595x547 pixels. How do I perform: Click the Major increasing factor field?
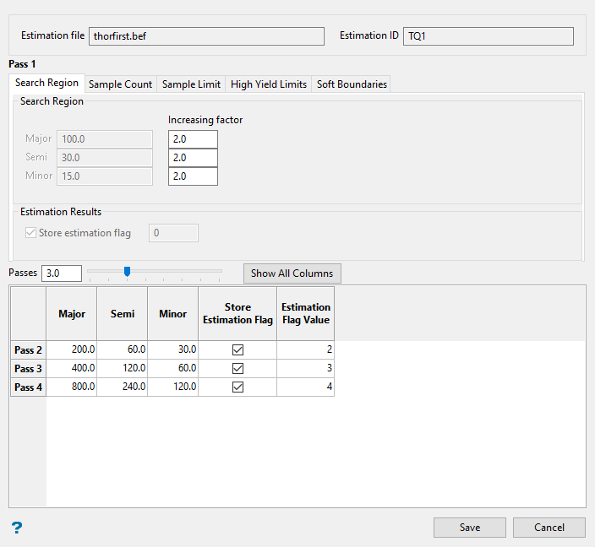tap(193, 139)
